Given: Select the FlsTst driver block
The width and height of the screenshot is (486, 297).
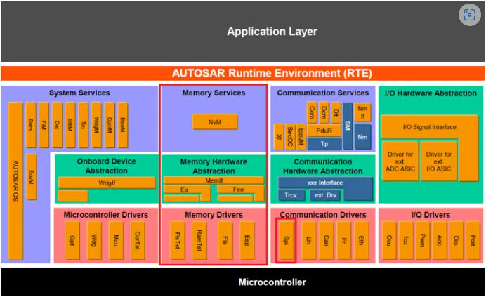Looking at the screenshot, I should [x=178, y=241].
